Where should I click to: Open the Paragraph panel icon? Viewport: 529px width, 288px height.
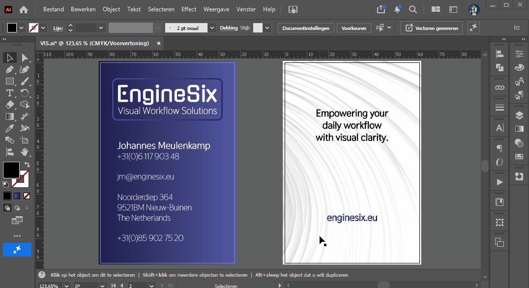click(500, 148)
